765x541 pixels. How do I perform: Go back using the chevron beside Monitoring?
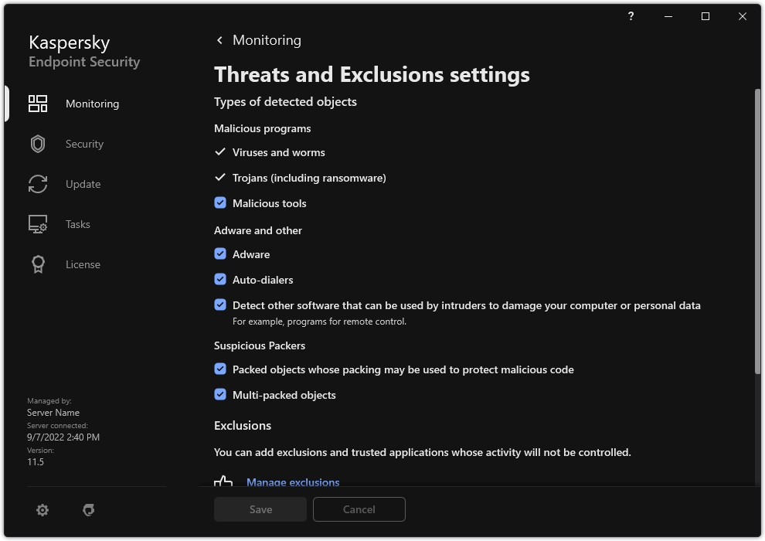pos(220,40)
